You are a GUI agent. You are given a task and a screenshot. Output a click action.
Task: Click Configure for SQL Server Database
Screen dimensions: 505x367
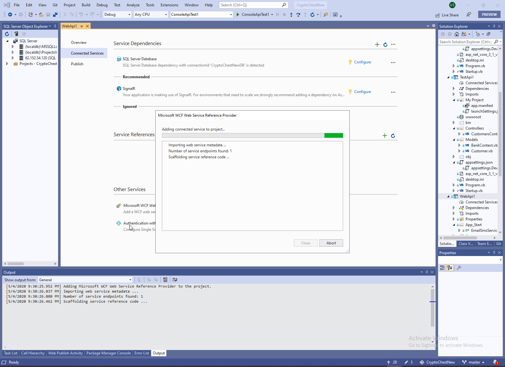click(x=362, y=62)
